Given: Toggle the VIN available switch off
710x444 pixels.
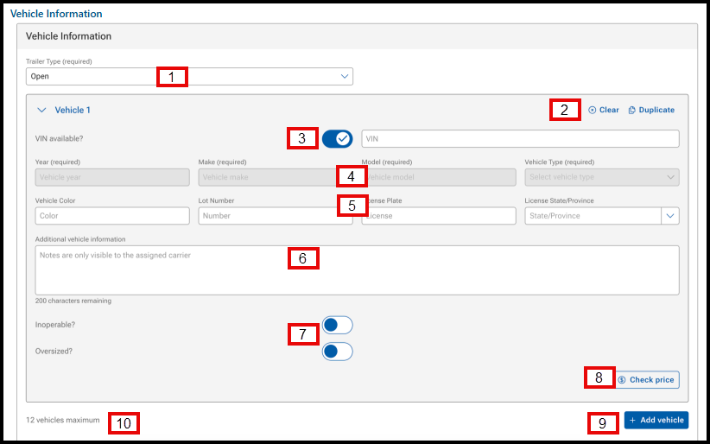Looking at the screenshot, I should (337, 139).
